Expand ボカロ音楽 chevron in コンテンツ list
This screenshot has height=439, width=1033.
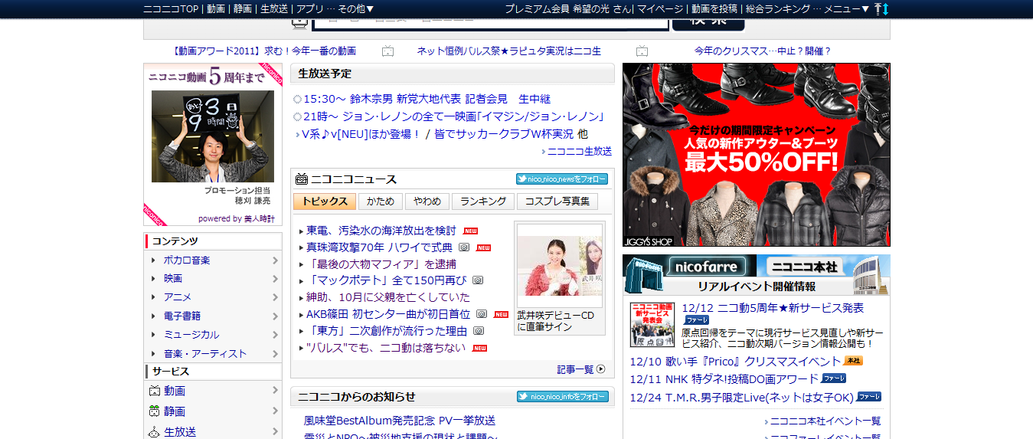click(x=275, y=260)
